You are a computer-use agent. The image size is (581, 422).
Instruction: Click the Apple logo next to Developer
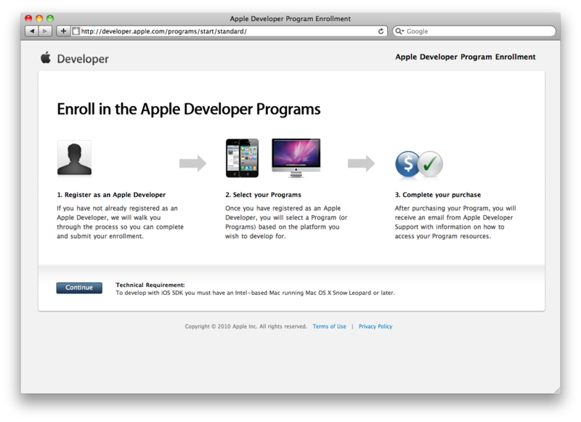coord(46,57)
